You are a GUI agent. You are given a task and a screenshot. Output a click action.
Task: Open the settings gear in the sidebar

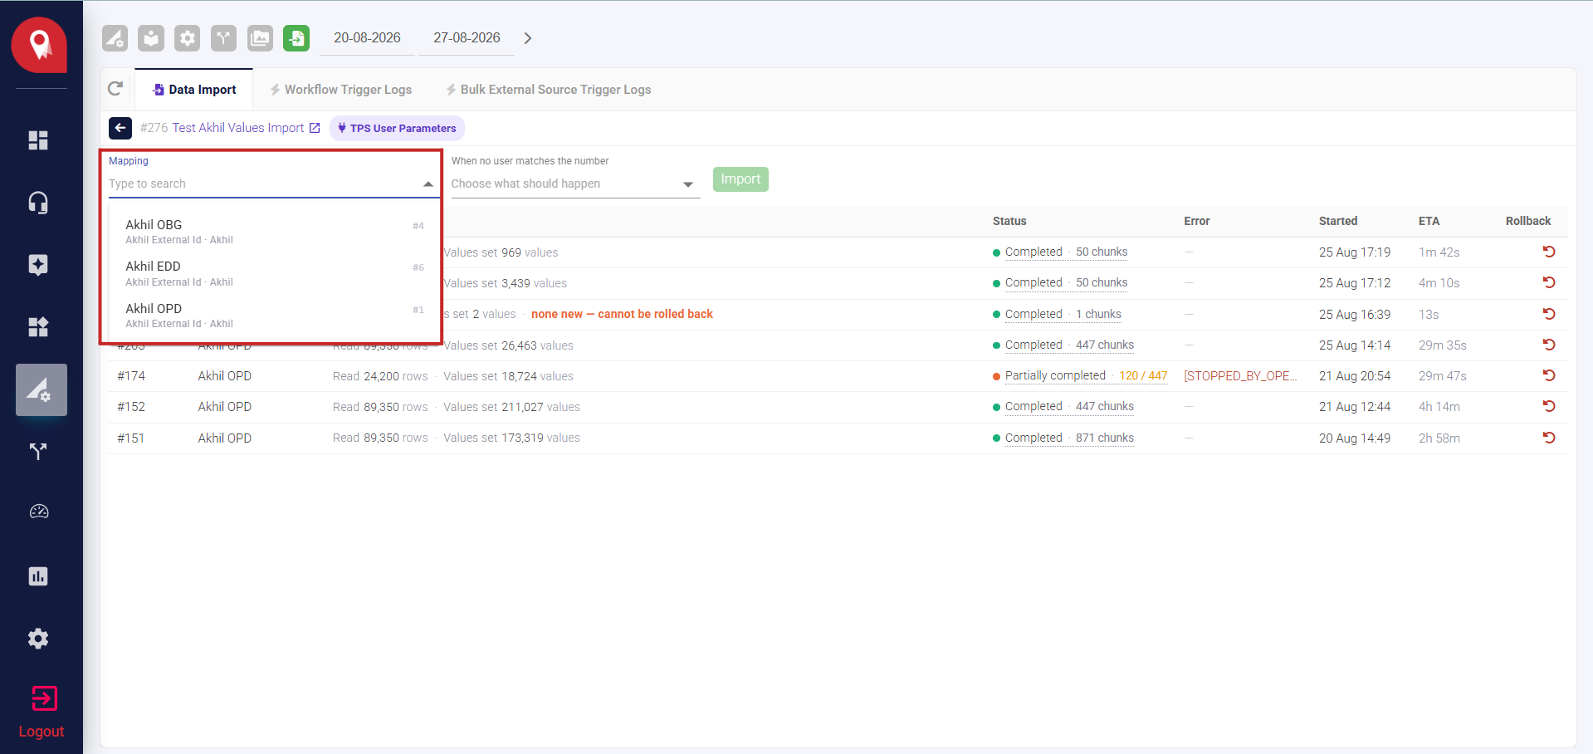(x=38, y=639)
